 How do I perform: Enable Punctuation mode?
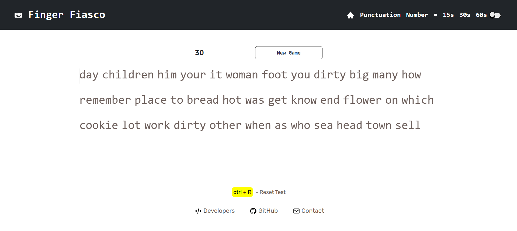tap(380, 15)
